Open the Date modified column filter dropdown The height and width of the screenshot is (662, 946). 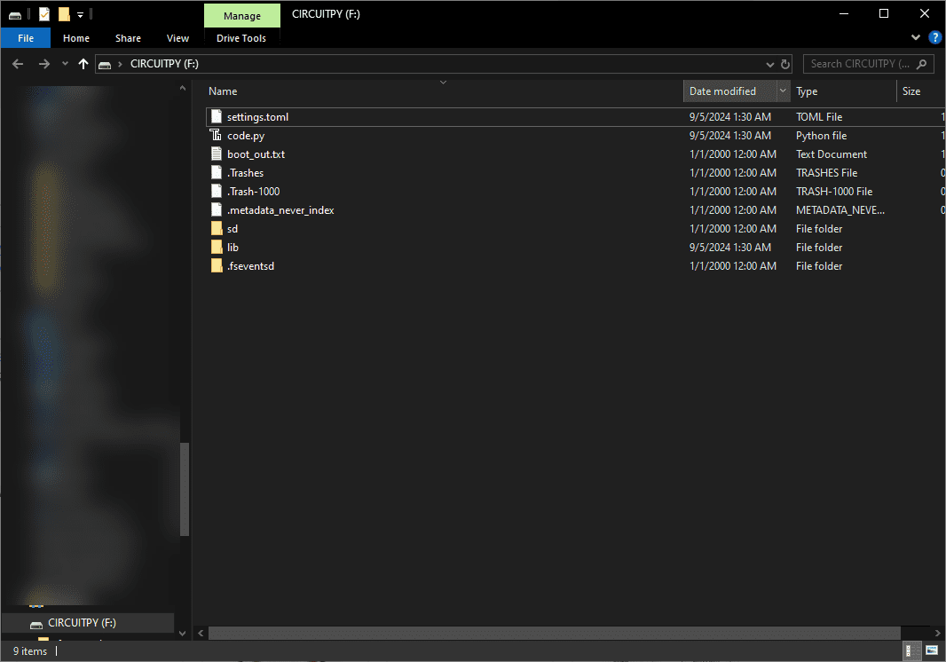point(782,91)
